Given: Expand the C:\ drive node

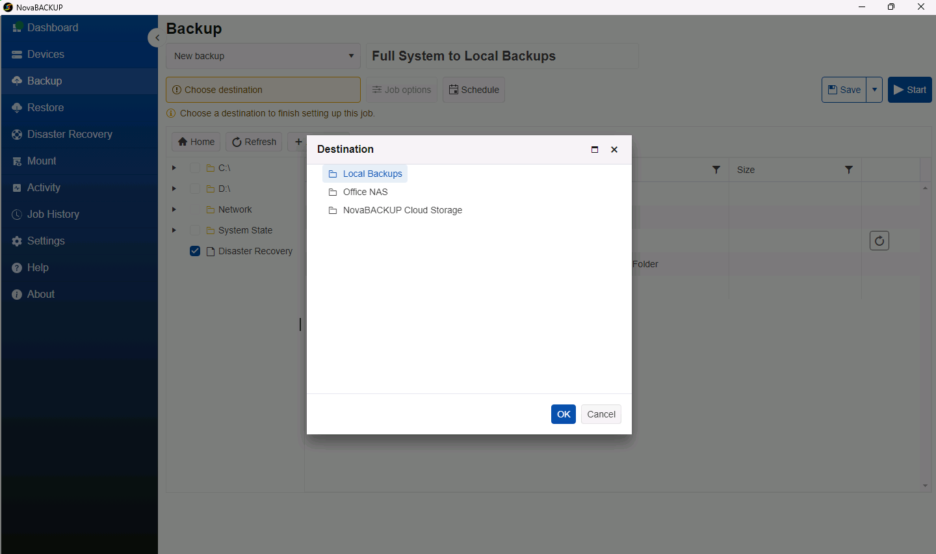Looking at the screenshot, I should (174, 168).
